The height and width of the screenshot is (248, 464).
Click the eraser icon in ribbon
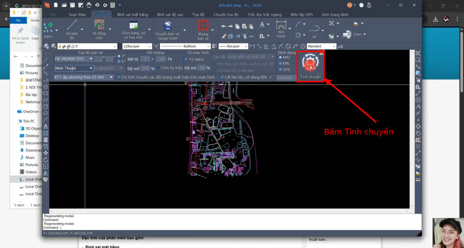click(224, 36)
